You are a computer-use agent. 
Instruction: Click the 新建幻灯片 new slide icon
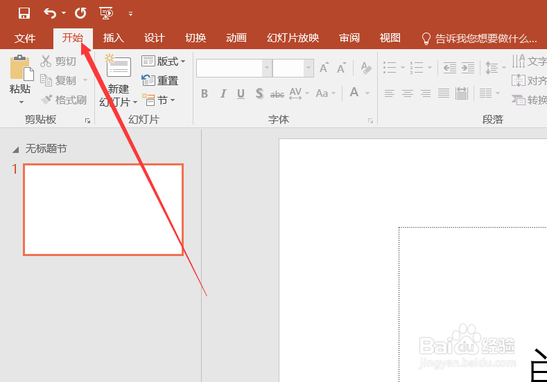(119, 66)
